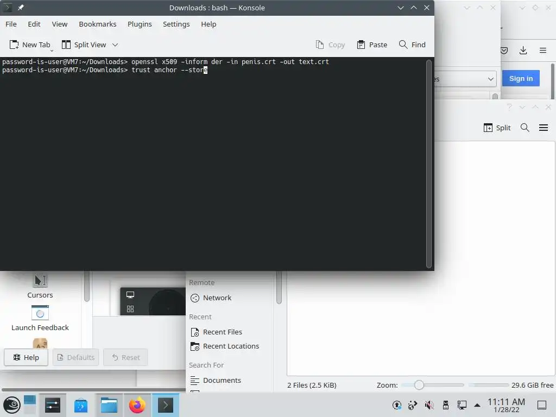Viewport: 556px width, 417px height.
Task: Click the Copy toolbar button
Action: pyautogui.click(x=330, y=45)
